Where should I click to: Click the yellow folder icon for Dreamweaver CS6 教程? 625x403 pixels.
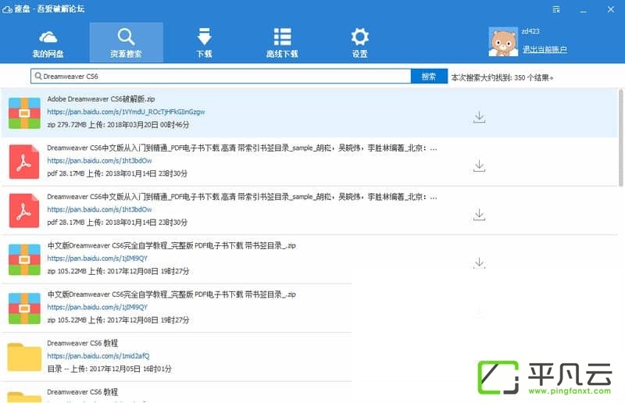[24, 357]
